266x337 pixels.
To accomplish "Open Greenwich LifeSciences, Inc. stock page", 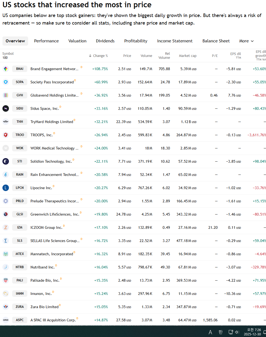I will click(55, 214).
